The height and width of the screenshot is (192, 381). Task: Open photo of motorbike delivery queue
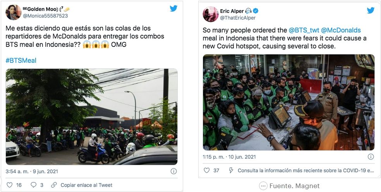[92, 117]
